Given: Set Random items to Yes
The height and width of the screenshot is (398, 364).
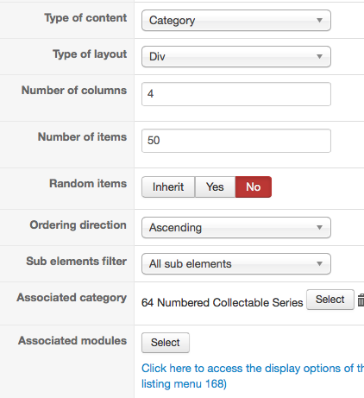Looking at the screenshot, I should coord(215,186).
